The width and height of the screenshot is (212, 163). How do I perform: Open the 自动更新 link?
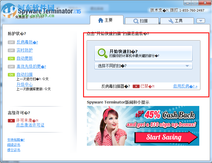pyautogui.click(x=25, y=58)
